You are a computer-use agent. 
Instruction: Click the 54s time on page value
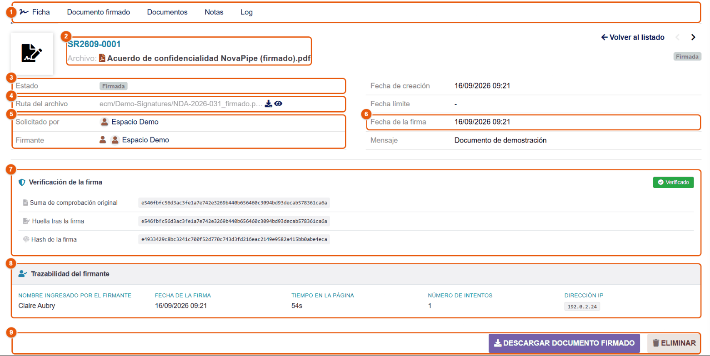coord(297,306)
